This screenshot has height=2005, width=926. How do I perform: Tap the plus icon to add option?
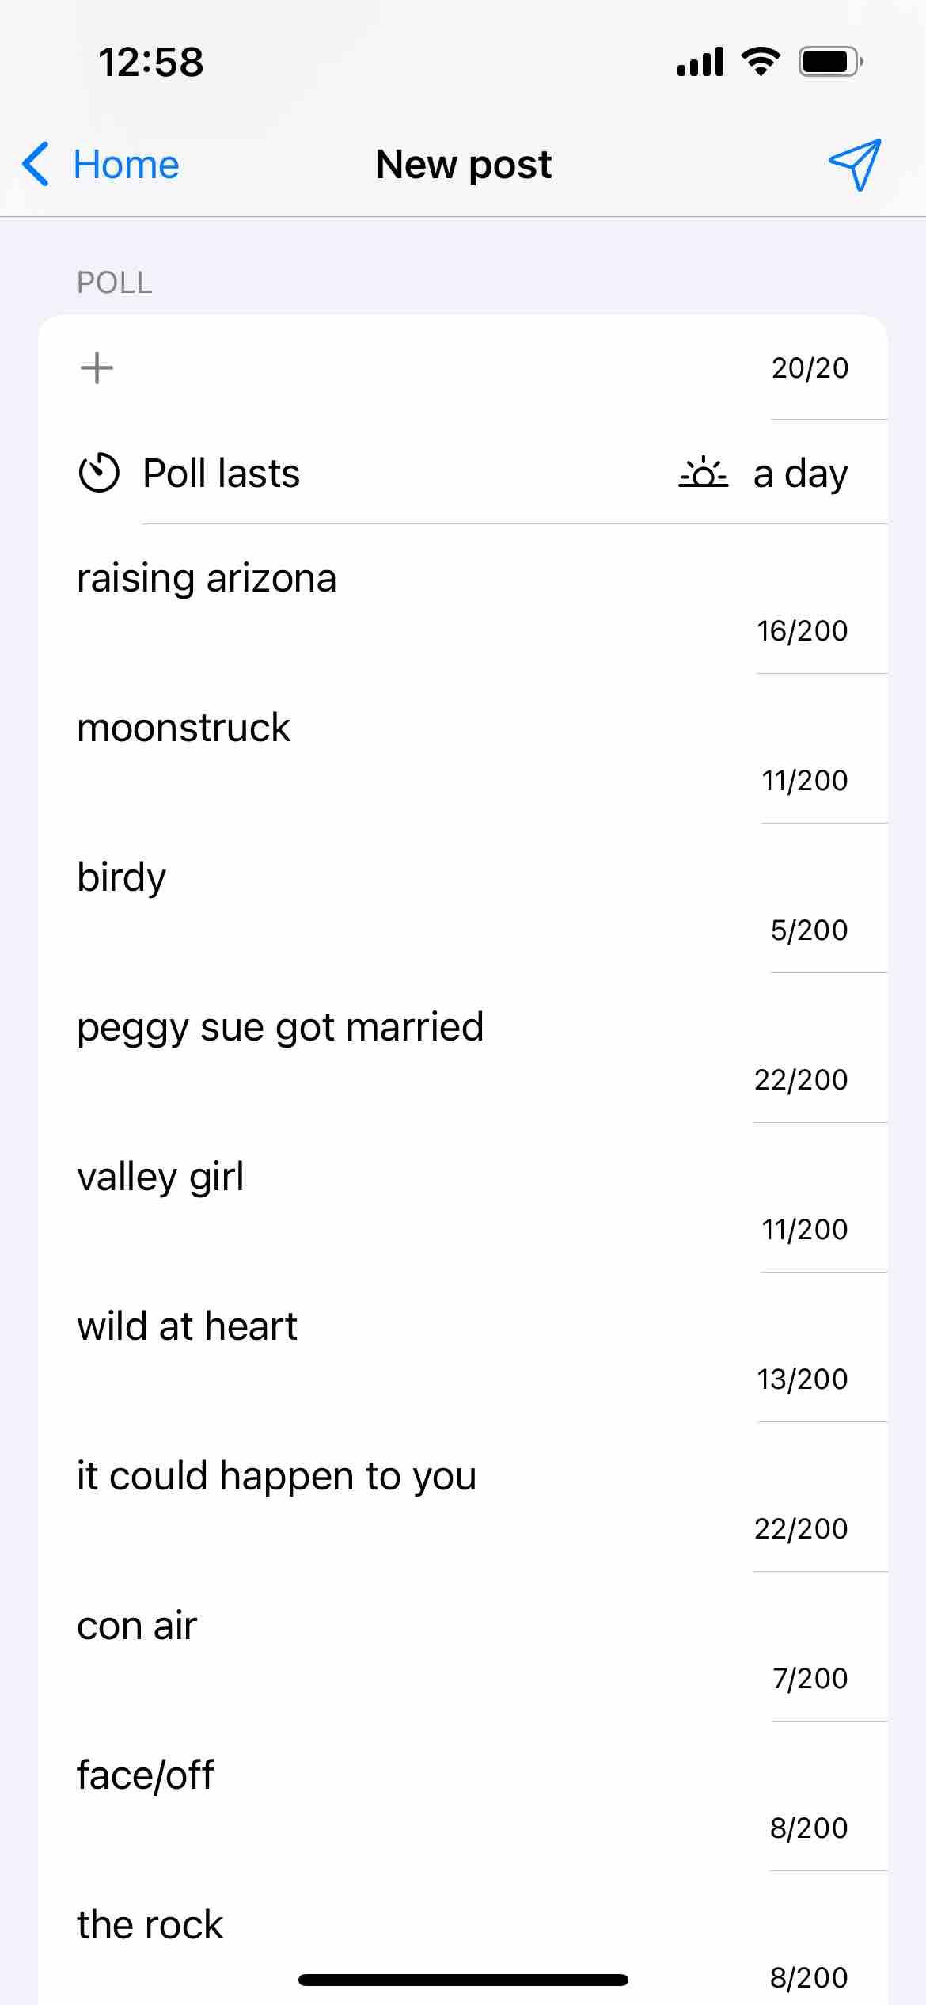[97, 368]
